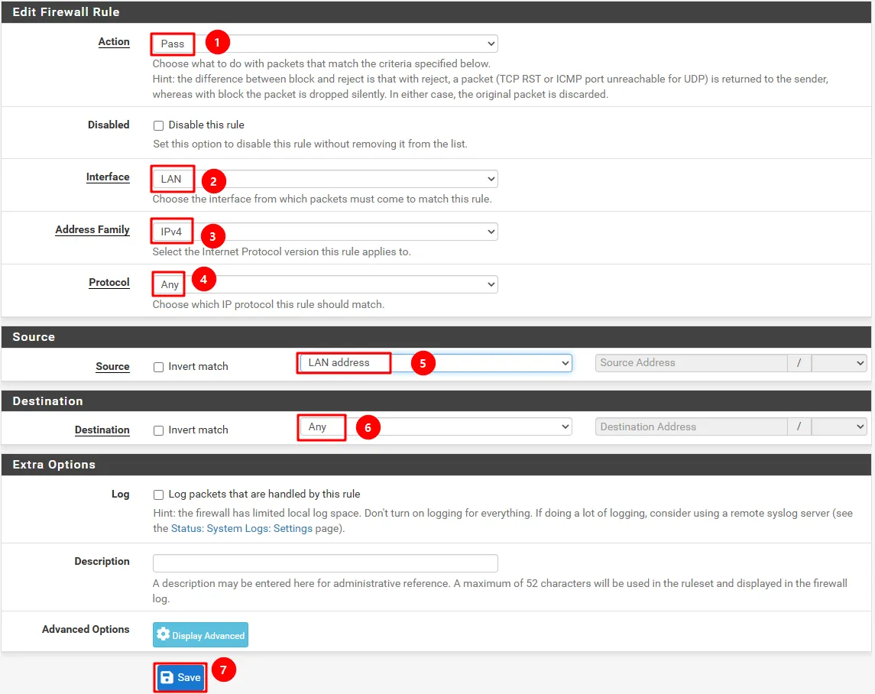Click the Advanced Options label
Viewport: 875px width, 694px height.
[x=86, y=629]
